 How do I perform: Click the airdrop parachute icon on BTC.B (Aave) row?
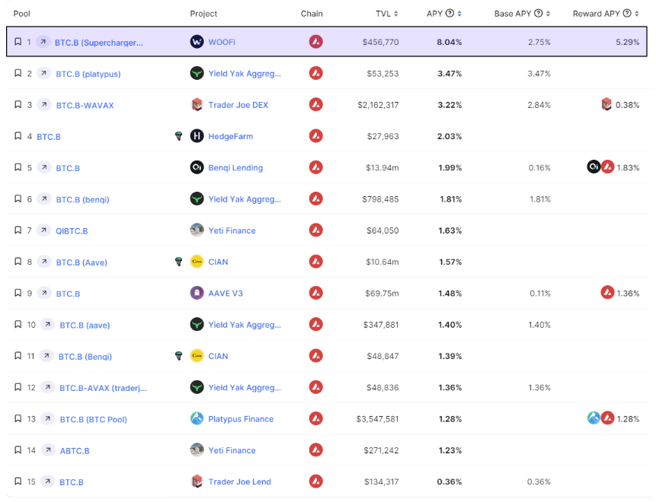click(178, 262)
